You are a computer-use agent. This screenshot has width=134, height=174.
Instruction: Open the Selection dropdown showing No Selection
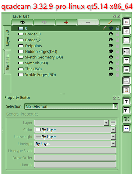coord(71,106)
